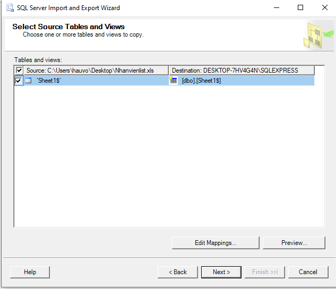Image resolution: width=336 pixels, height=289 pixels.
Task: Click the wizard icon in the title bar
Action: click(x=10, y=8)
